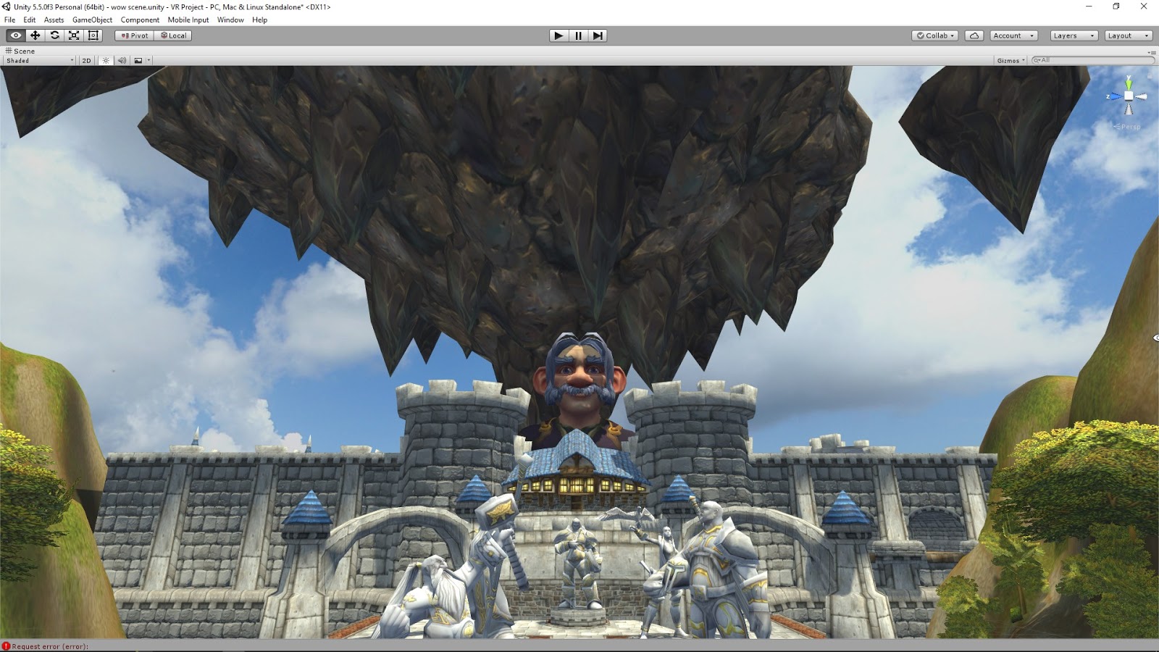Open Unity cloud Services panel
Screen dimensions: 1159x652
click(974, 35)
